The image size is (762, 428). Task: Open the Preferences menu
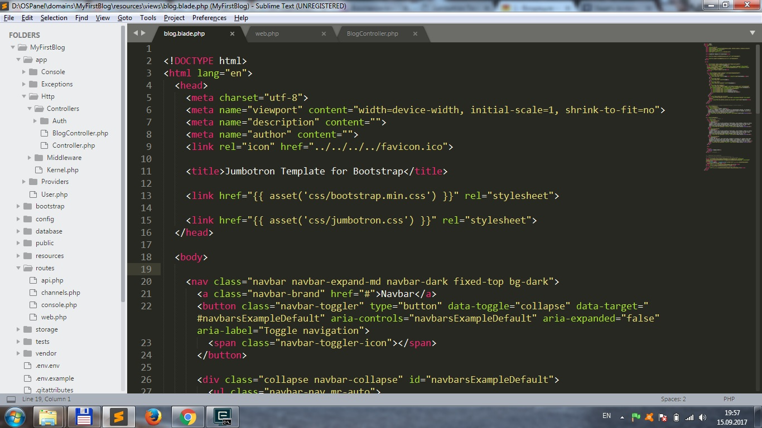pos(210,18)
